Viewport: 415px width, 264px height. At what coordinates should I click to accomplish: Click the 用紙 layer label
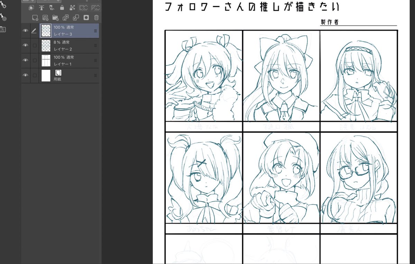tap(57, 79)
